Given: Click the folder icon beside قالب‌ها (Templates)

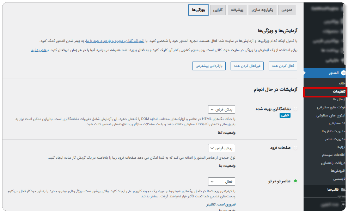Looking at the screenshot, I should [343, 190].
